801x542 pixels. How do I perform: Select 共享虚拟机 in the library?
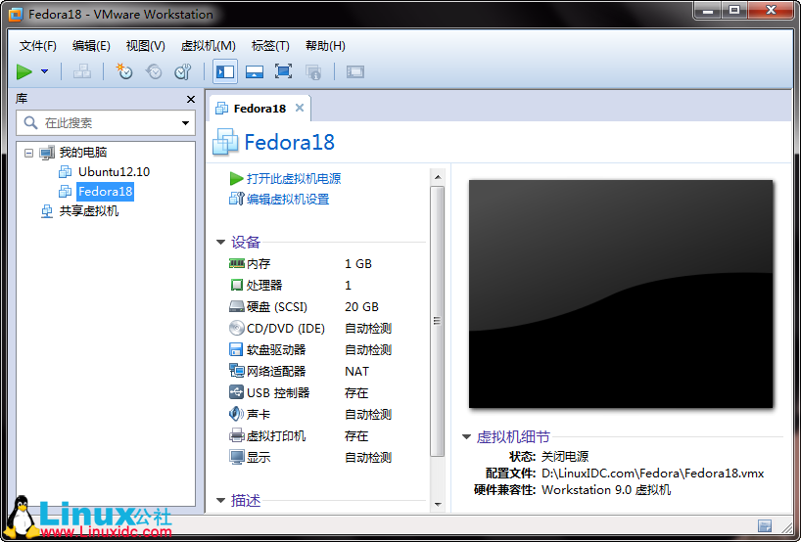[89, 210]
